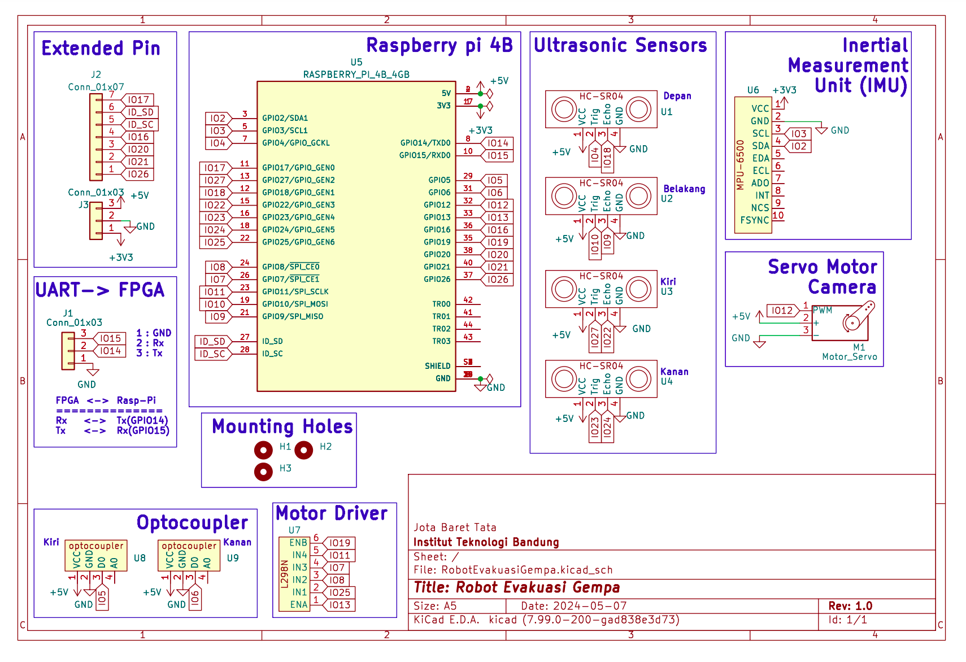Select the J1 connector in UART FPGA block
This screenshot has width=966, height=662.
coord(68,351)
